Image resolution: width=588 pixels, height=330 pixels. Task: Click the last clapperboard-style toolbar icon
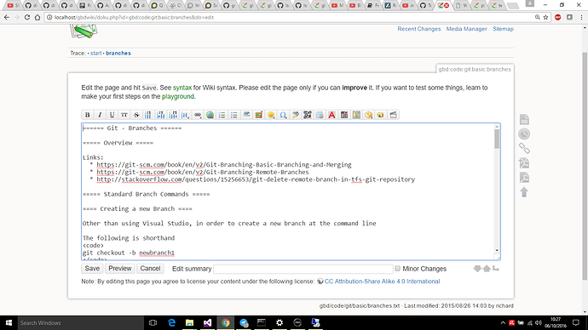point(393,115)
